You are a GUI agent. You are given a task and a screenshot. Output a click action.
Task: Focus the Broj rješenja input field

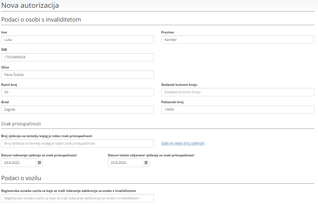tap(77, 144)
